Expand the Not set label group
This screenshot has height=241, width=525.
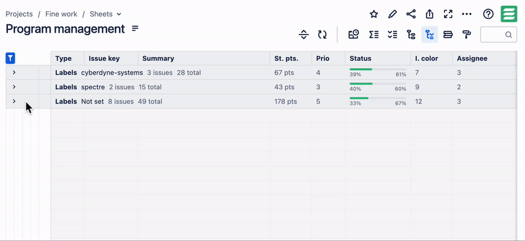click(14, 101)
